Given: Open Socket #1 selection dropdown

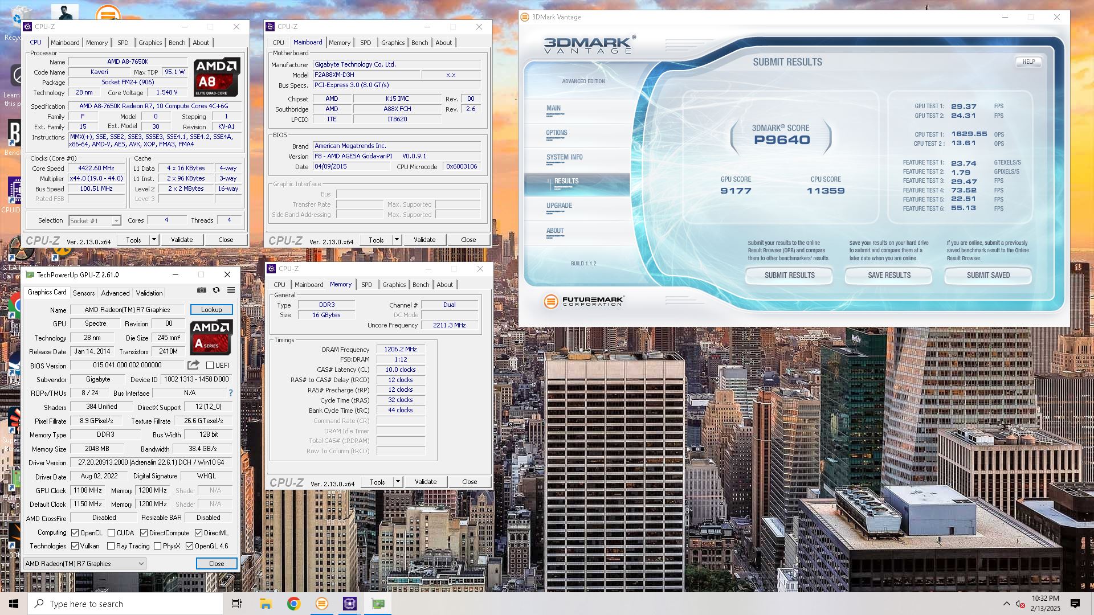Looking at the screenshot, I should [x=95, y=220].
